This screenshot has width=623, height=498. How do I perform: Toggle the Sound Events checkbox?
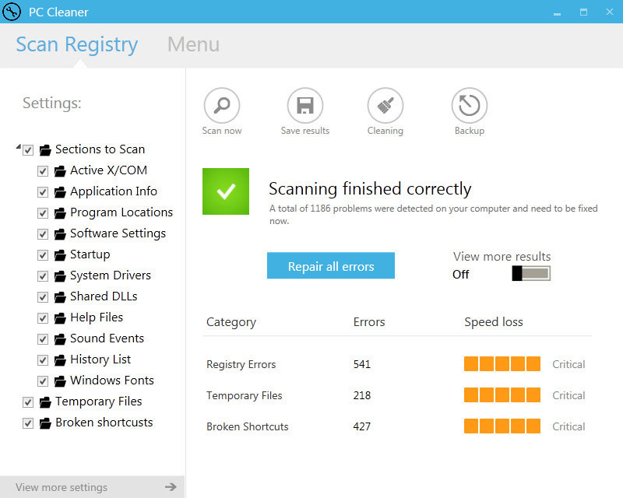pos(43,339)
